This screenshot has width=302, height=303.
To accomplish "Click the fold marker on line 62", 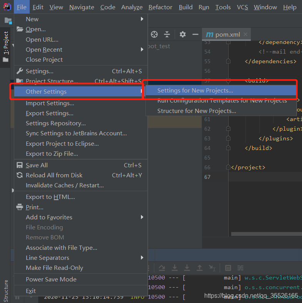I will tap(229, 129).
